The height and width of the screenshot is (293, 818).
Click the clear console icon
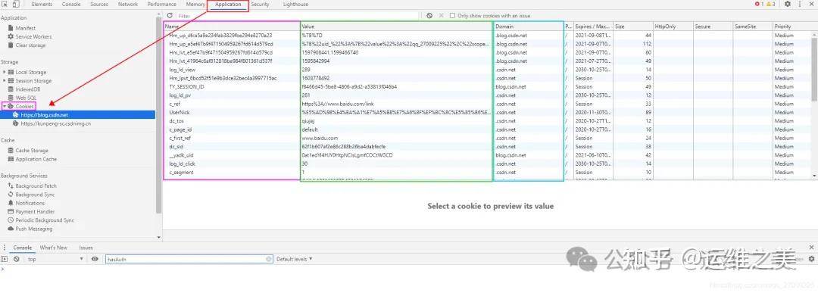point(16,259)
